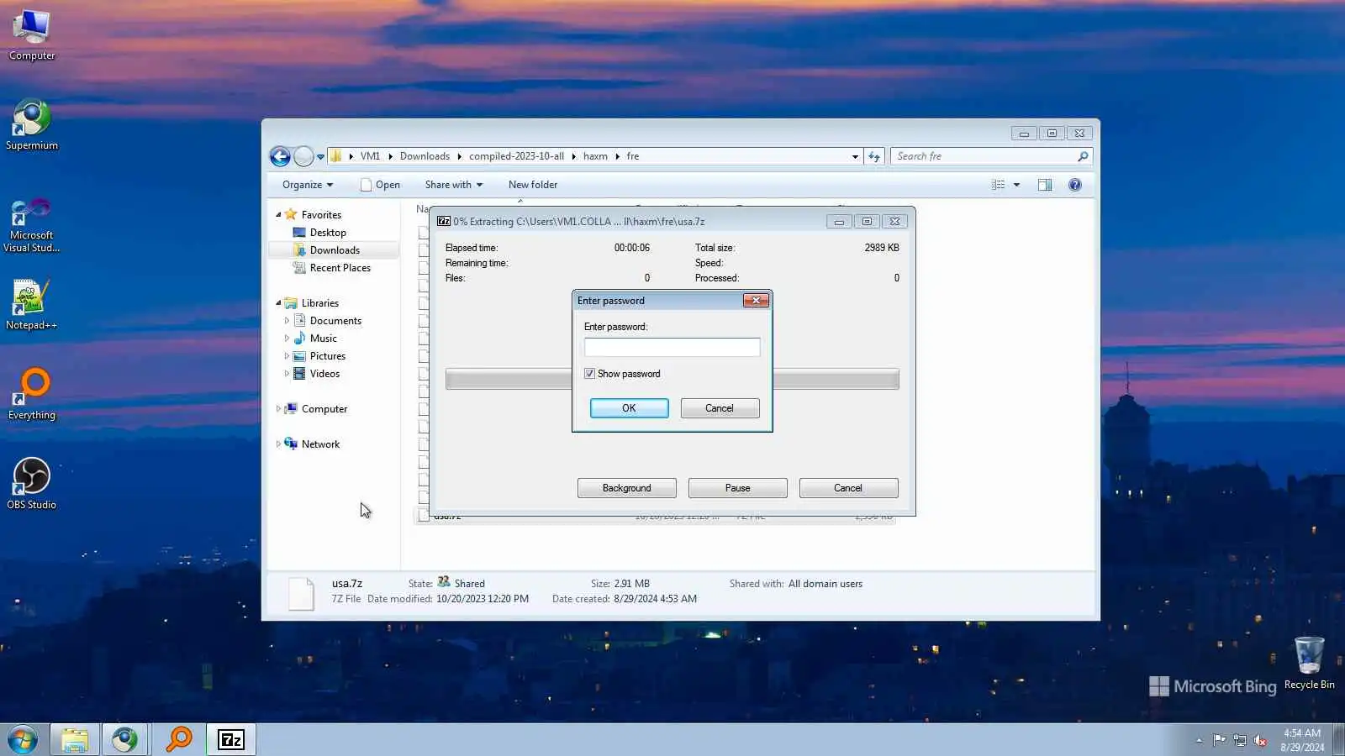The height and width of the screenshot is (756, 1345).
Task: Click the Downloads breadcrumb segment
Action: pyautogui.click(x=425, y=156)
